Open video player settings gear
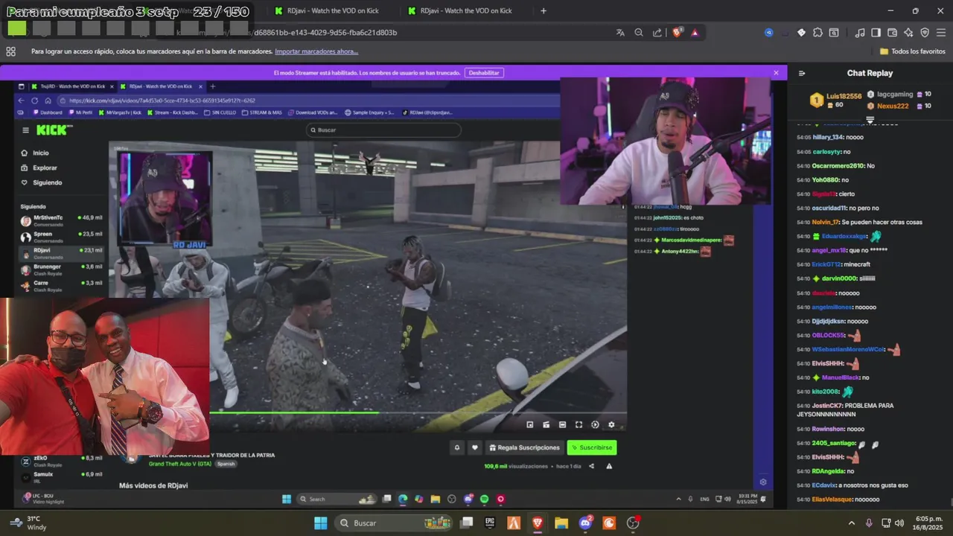 coord(611,424)
